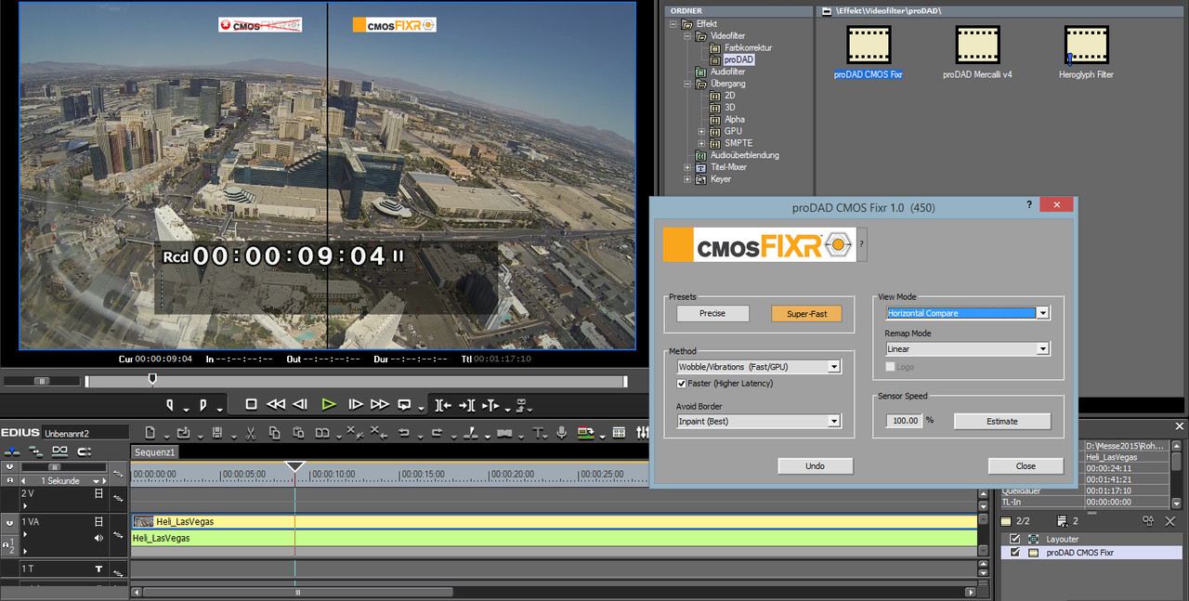Click the Stop button in player transport
Viewport: 1189px width, 601px height.
click(x=251, y=405)
